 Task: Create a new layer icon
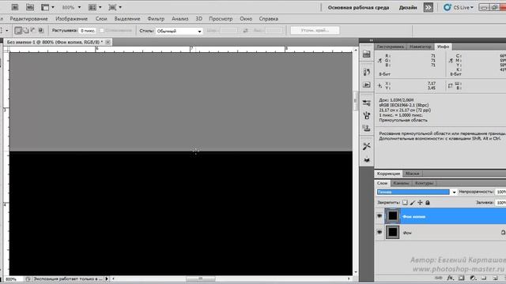(x=495, y=278)
